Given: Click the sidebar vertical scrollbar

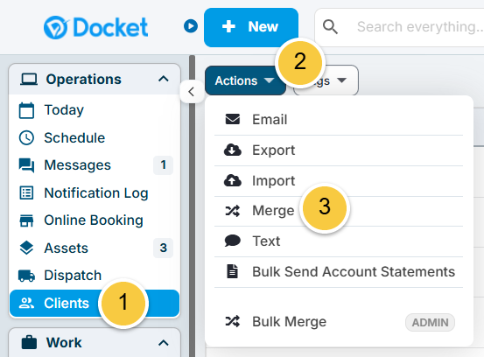Looking at the screenshot, I should pos(193,206).
